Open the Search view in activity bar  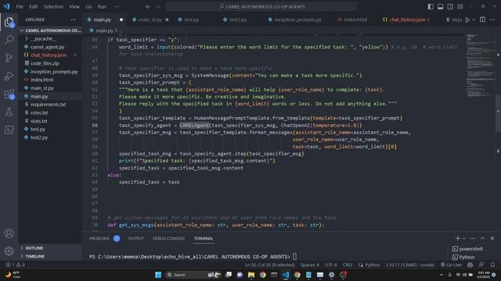tap(9, 40)
